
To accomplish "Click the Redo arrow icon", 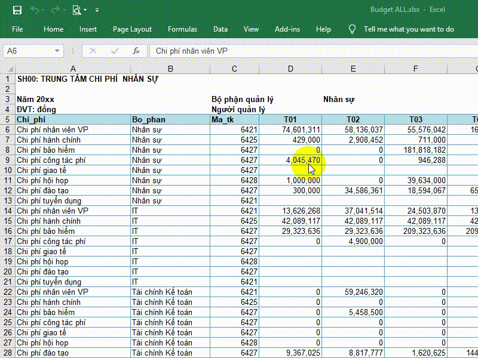I will (56, 10).
